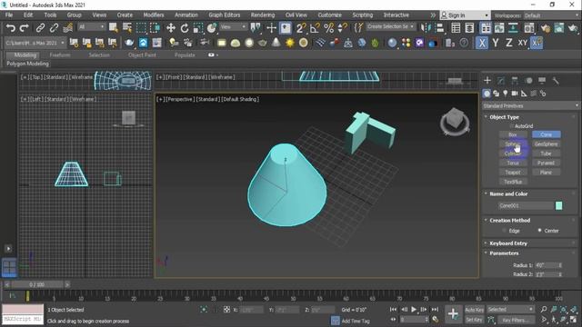Screen dimensions: 582x327
Task: Click the sun light icon in second toolbar
Action: coord(290,43)
